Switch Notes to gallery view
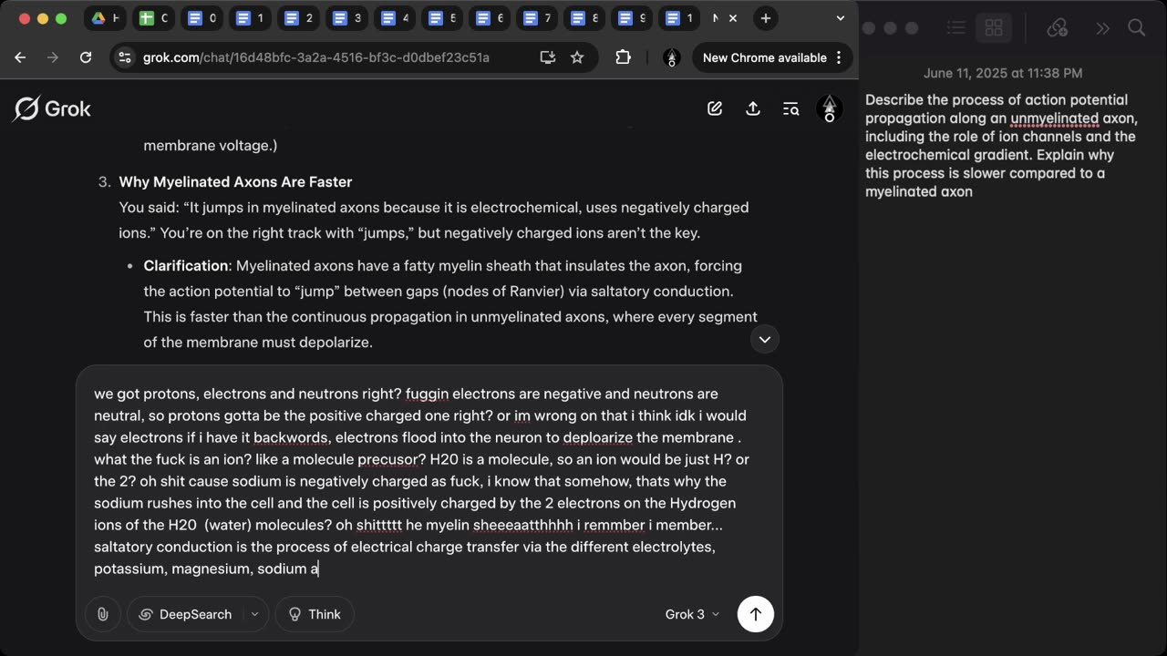Screen dimensions: 1167x656 tap(994, 28)
